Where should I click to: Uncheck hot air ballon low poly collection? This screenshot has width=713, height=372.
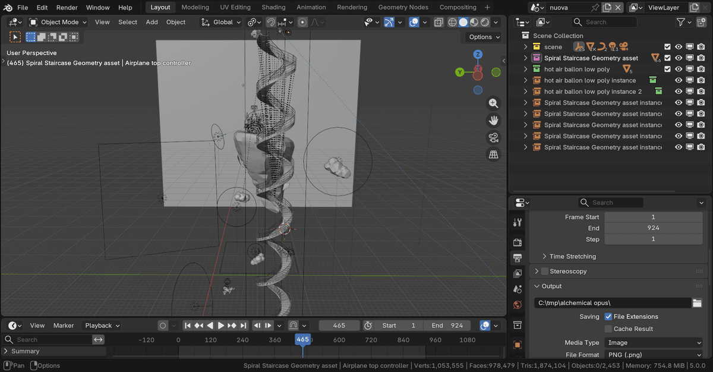click(x=667, y=70)
